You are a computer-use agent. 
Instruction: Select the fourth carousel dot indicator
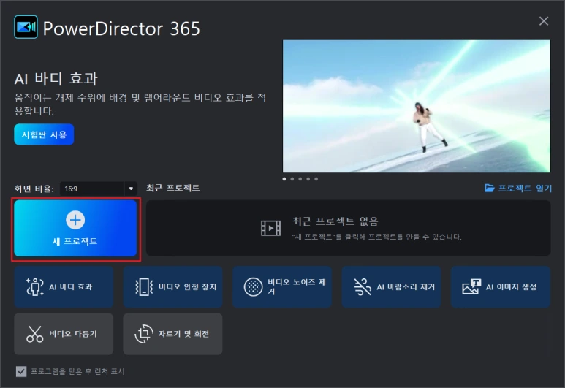coord(308,179)
